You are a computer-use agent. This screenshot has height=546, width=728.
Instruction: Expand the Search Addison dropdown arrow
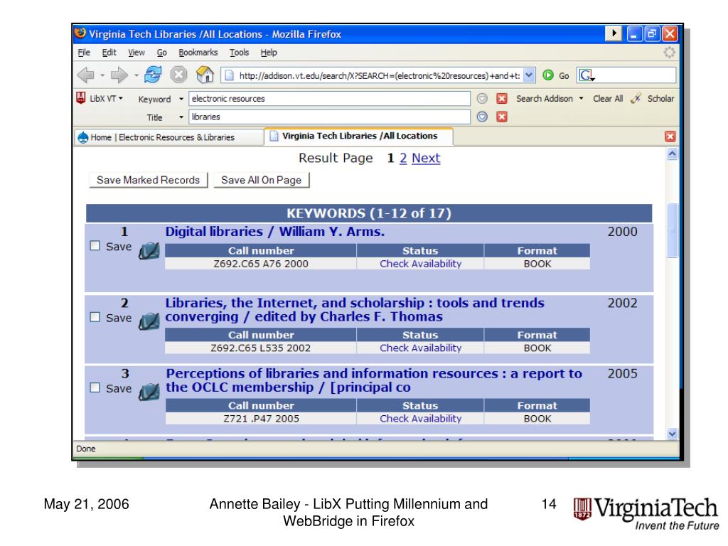point(581,98)
